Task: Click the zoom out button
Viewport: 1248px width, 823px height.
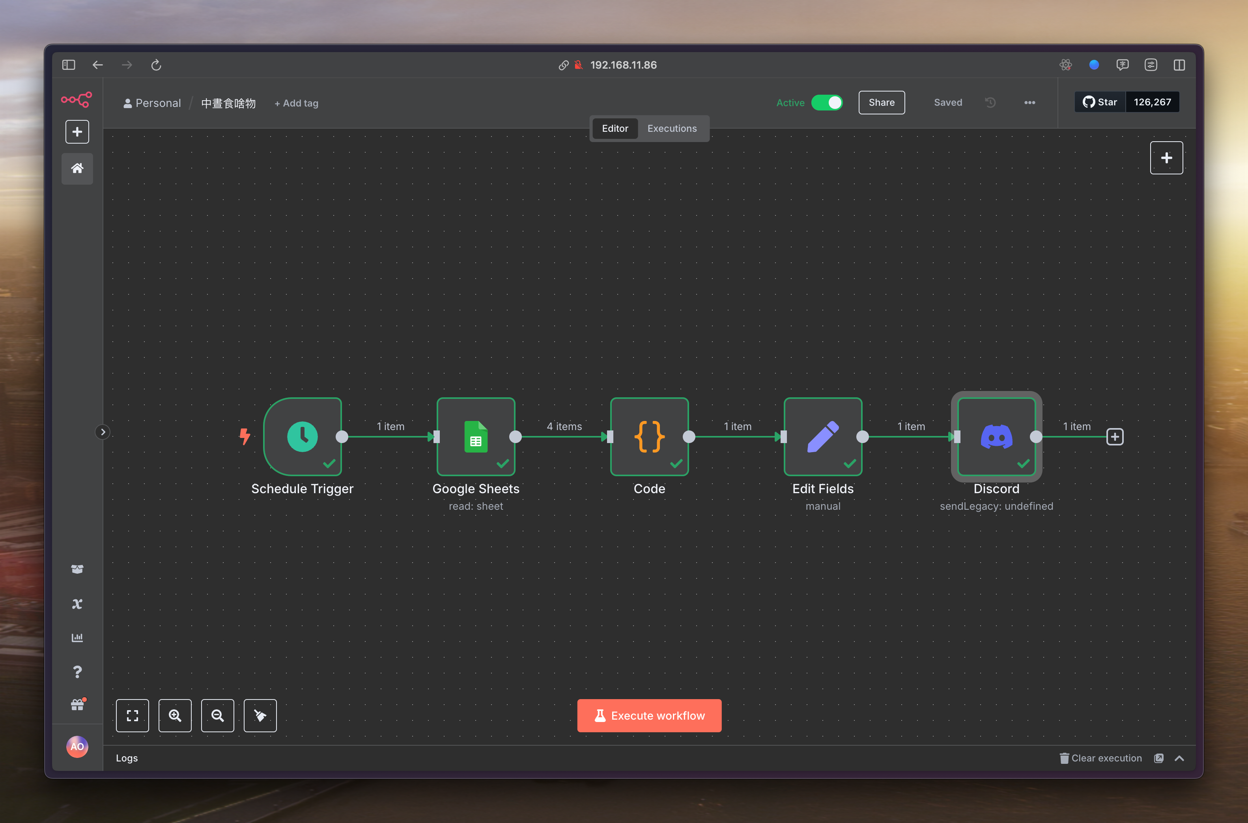Action: click(x=218, y=715)
